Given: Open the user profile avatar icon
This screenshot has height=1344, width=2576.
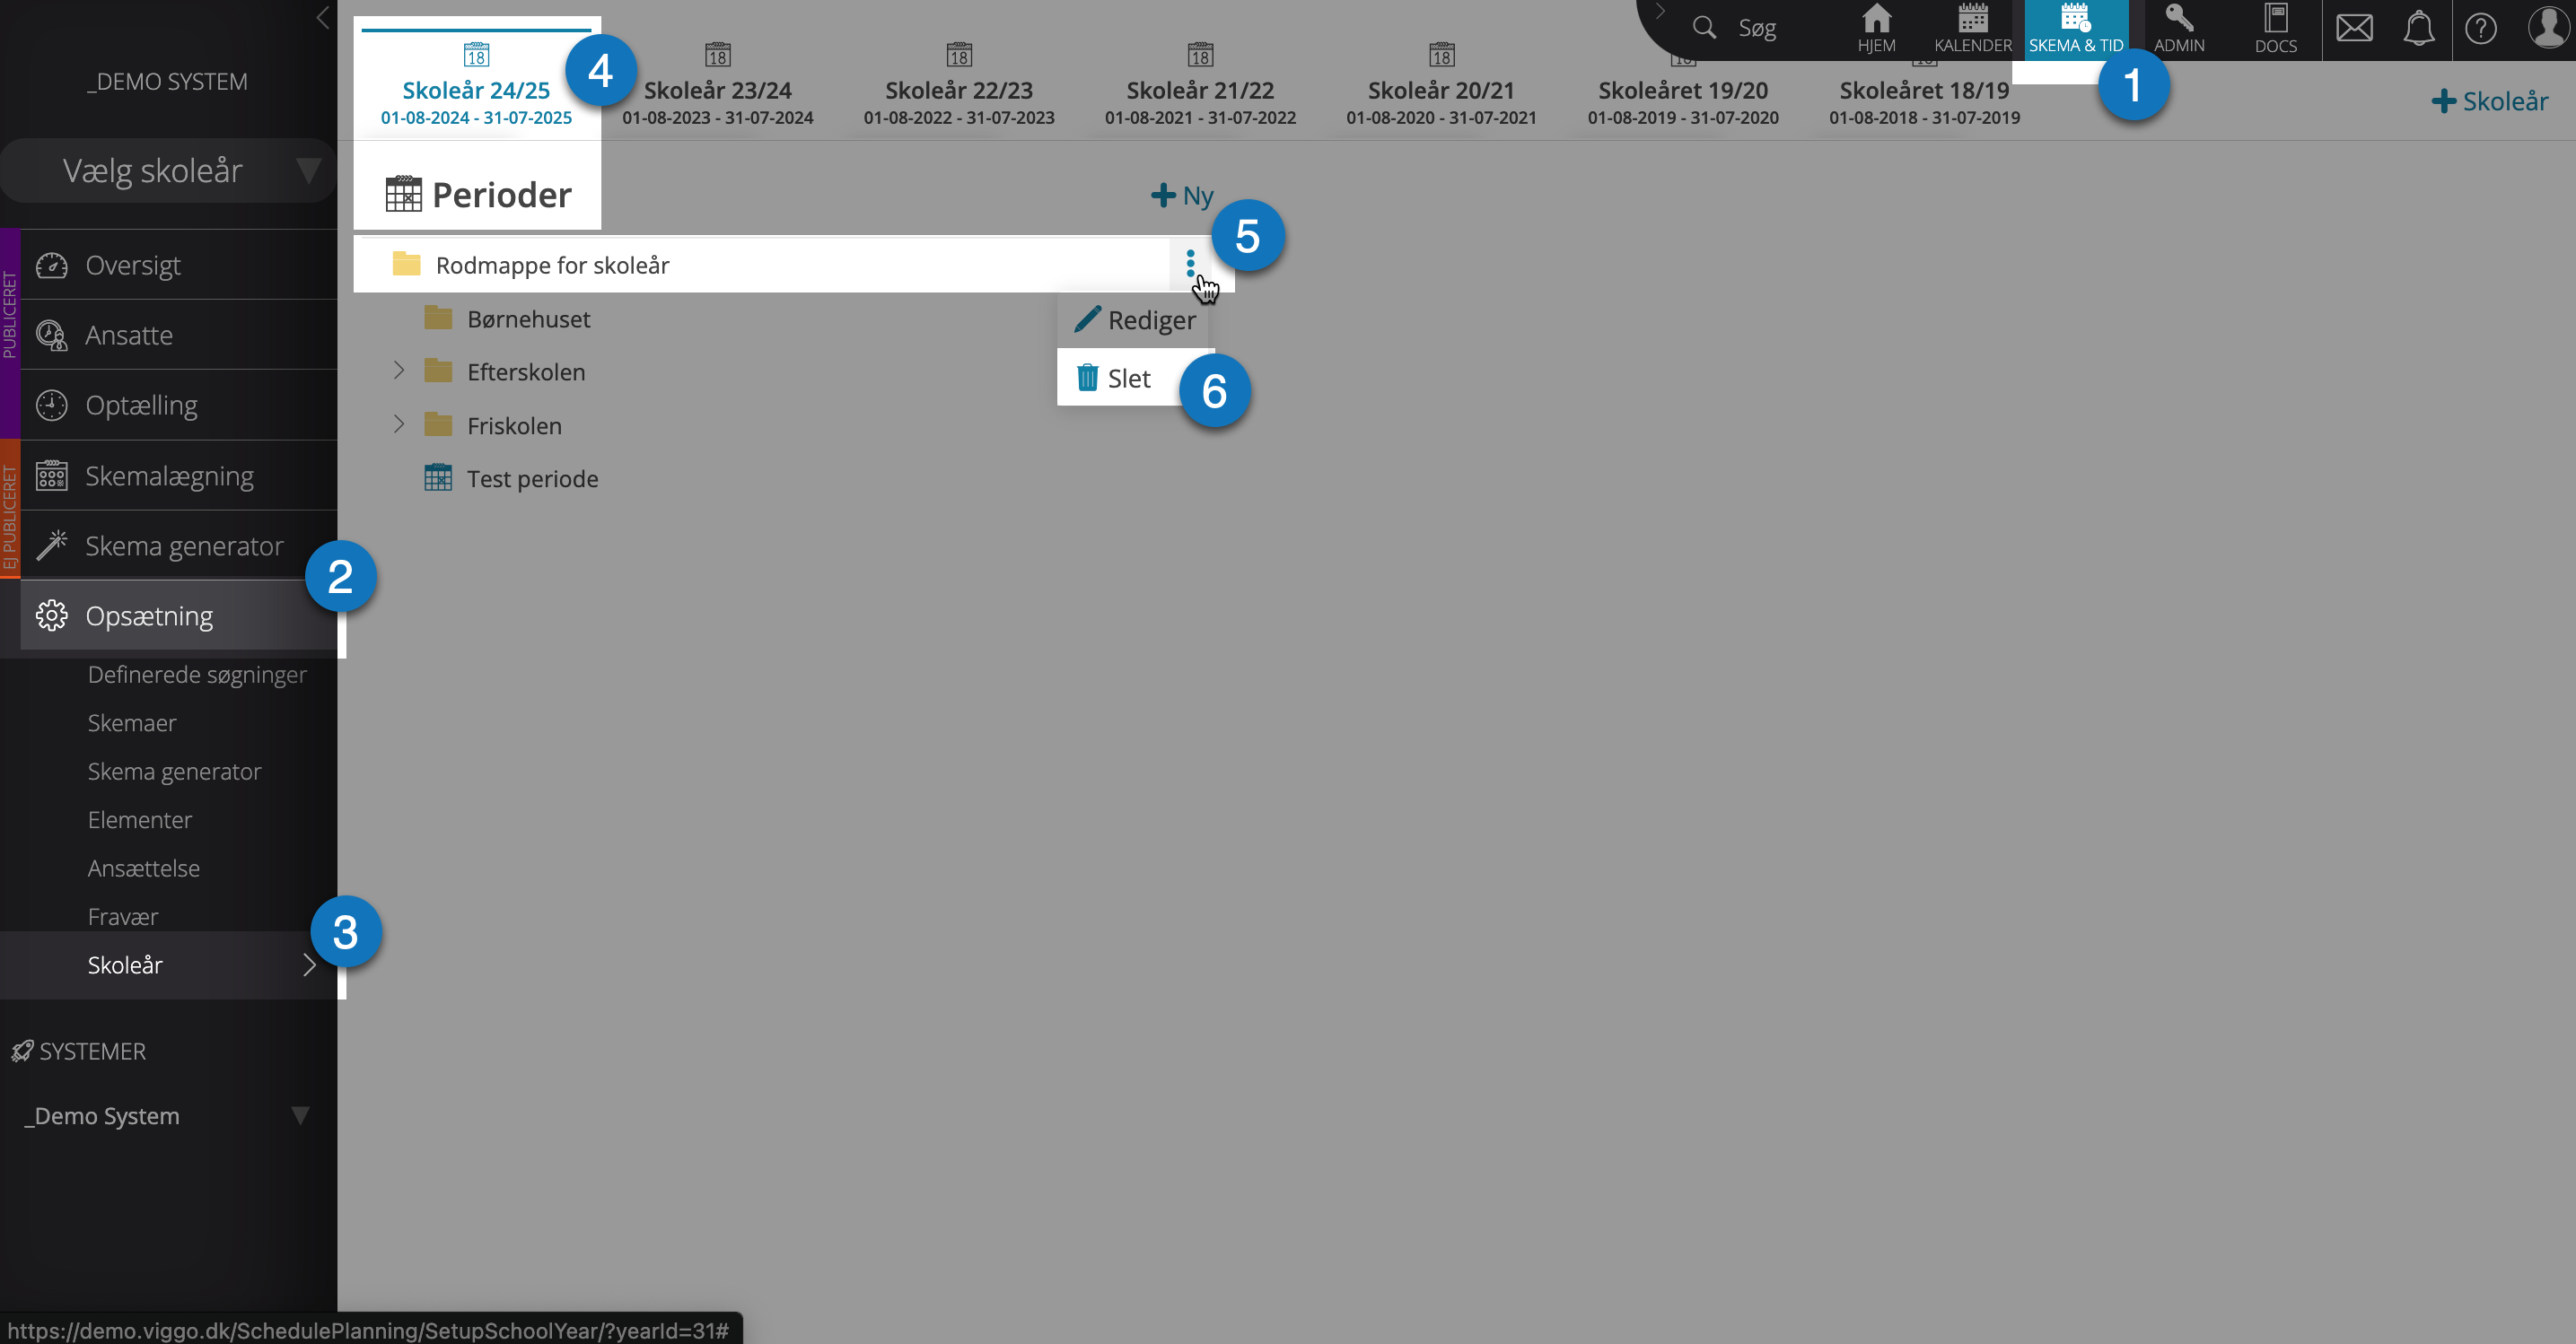Looking at the screenshot, I should [x=2548, y=26].
